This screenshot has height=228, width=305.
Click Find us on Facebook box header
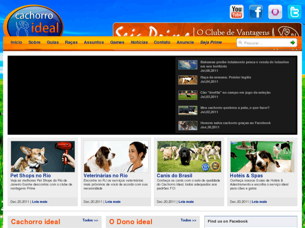251,221
